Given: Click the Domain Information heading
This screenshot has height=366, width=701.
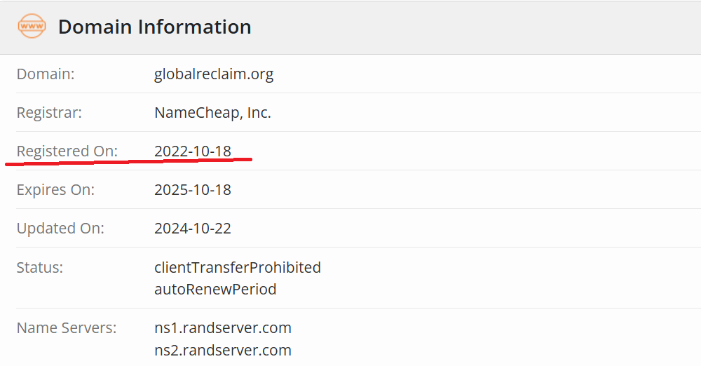Looking at the screenshot, I should click(154, 27).
